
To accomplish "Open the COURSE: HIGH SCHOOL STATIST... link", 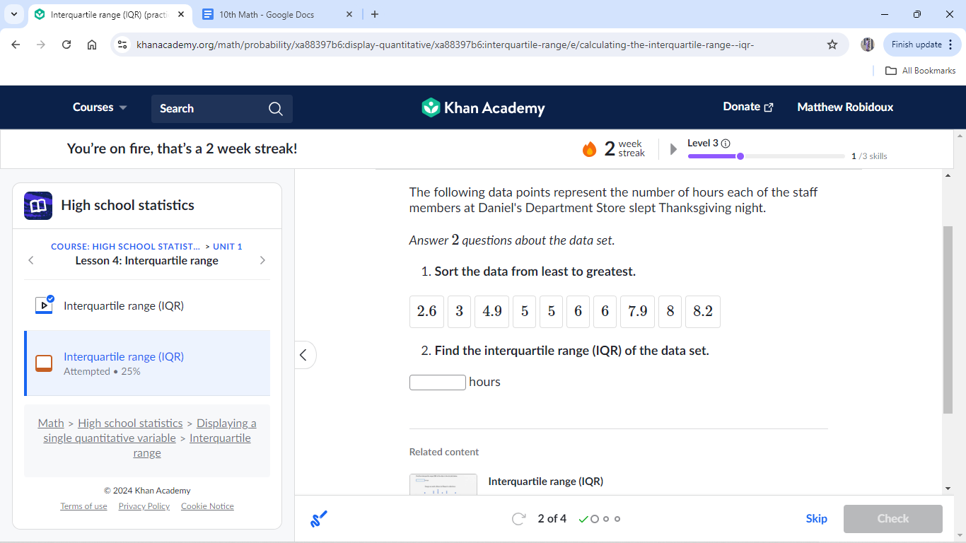I will [125, 247].
